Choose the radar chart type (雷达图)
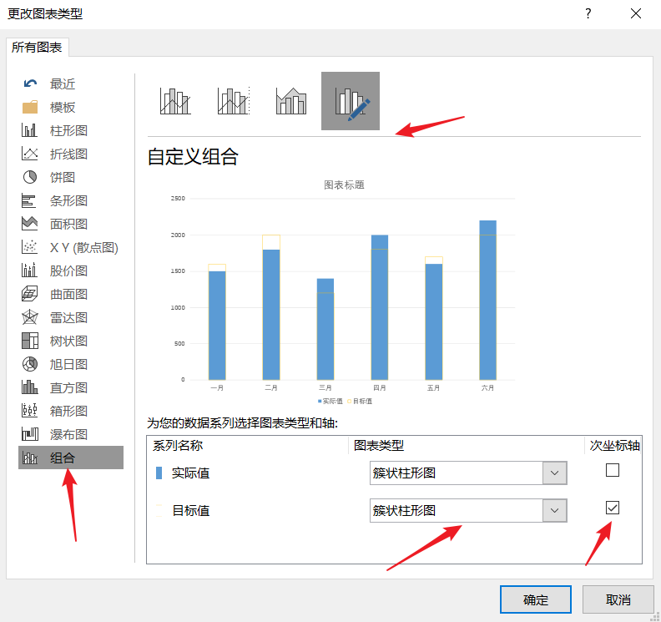This screenshot has width=661, height=622. [x=68, y=317]
